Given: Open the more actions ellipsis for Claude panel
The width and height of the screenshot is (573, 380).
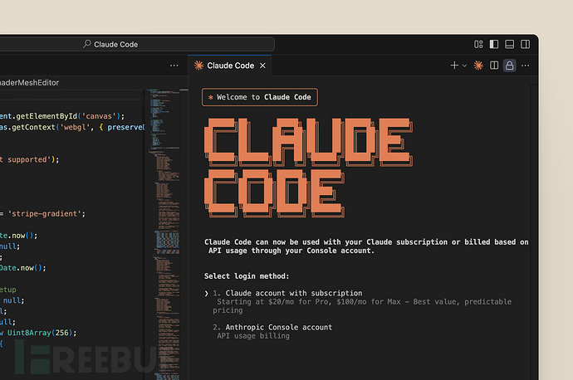Looking at the screenshot, I should [x=525, y=66].
